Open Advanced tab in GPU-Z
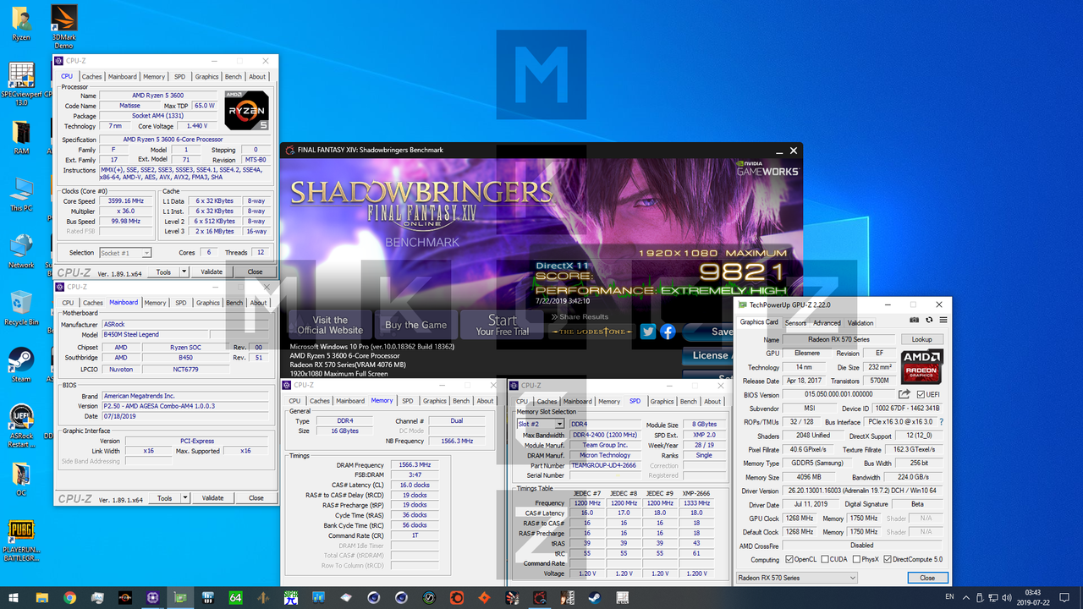Viewport: 1083px width, 609px height. [x=827, y=322]
